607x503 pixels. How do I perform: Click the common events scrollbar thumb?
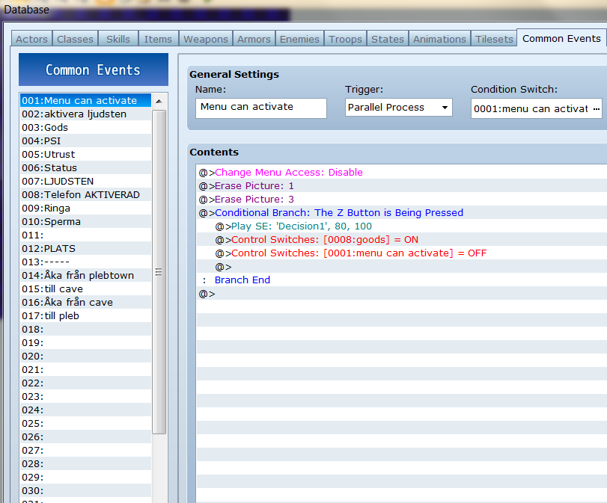pos(159,272)
